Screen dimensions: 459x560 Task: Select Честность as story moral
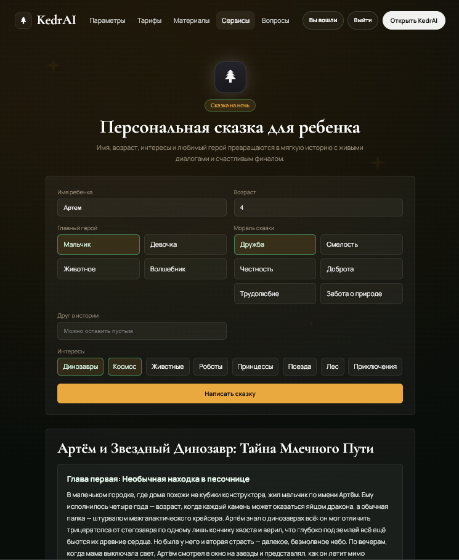(275, 269)
